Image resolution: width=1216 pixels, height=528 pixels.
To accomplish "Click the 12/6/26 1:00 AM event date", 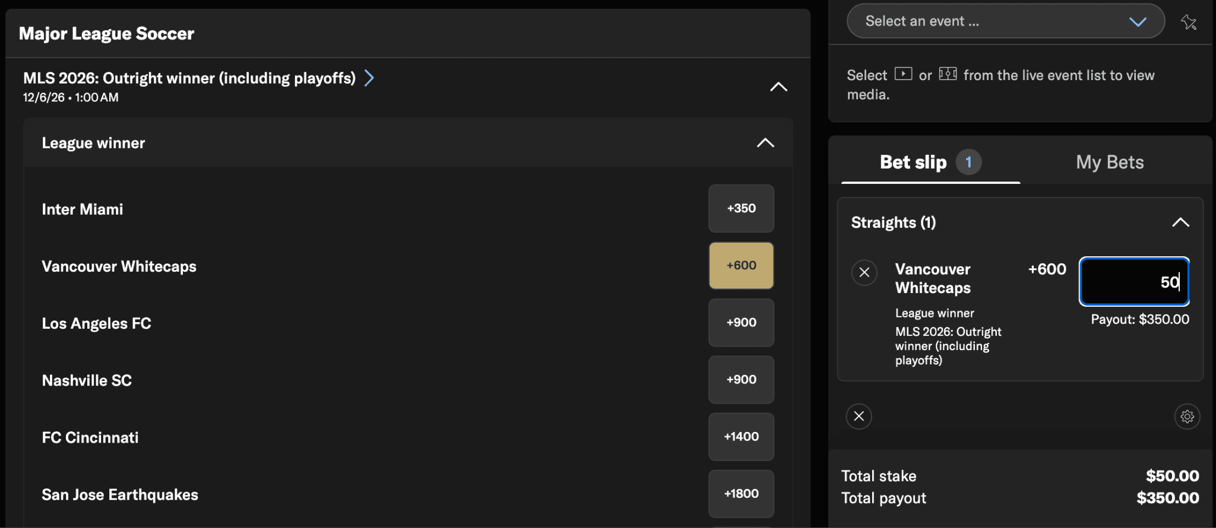I will coord(71,97).
